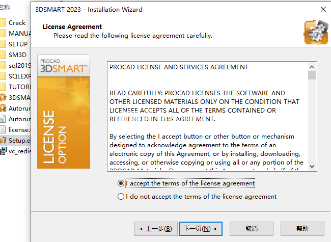Screen dimensions: 331x242
Task: Click the vc_redist installer icon
Action: click(x=3, y=151)
